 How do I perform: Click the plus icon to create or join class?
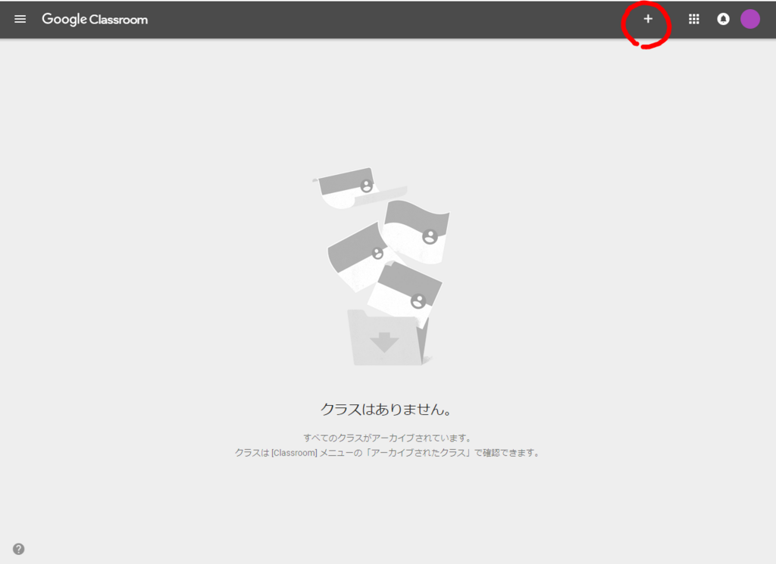pos(648,19)
